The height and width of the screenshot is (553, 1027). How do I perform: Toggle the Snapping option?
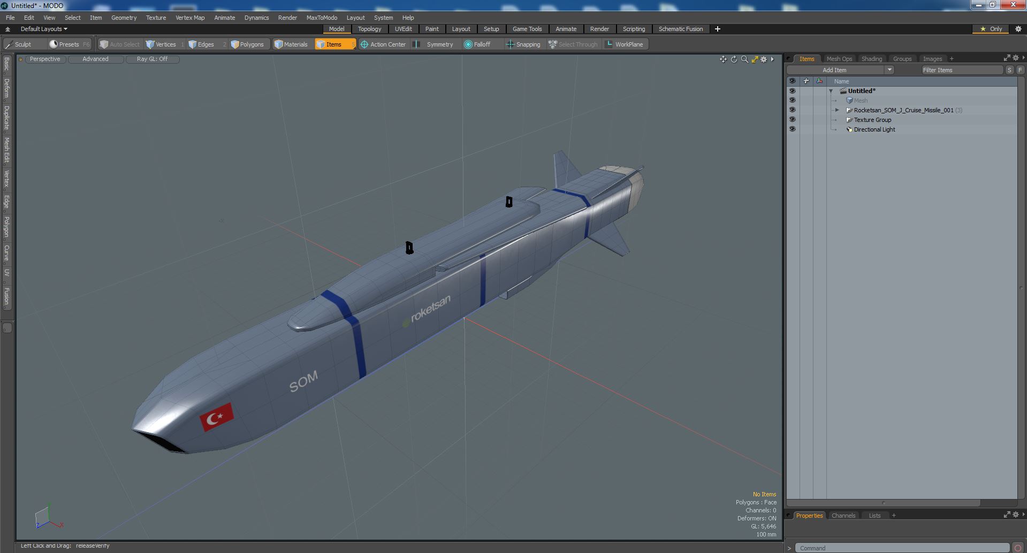[x=523, y=44]
